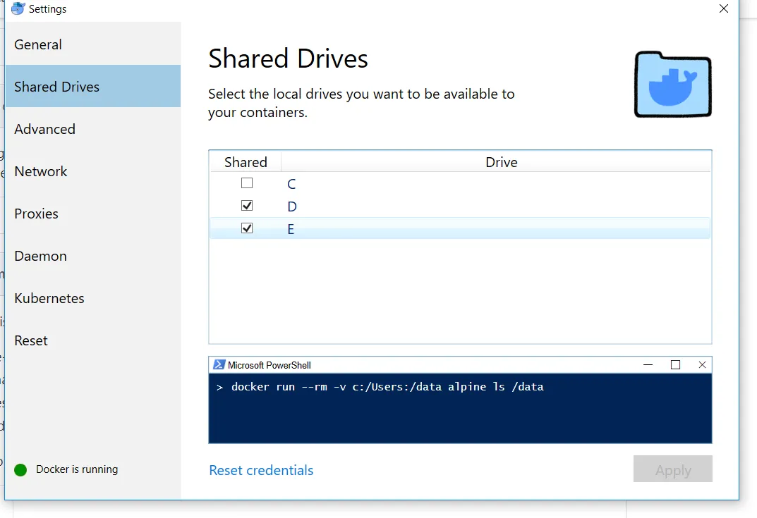757x518 pixels.
Task: Click the Reset credentials link
Action: (x=261, y=470)
